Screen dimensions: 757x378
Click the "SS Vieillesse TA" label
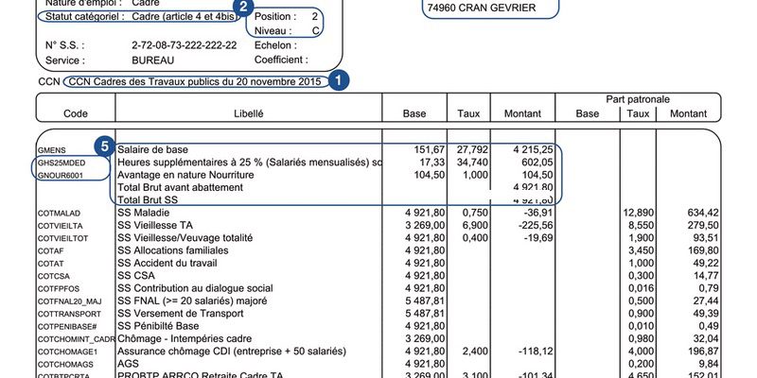click(x=155, y=225)
